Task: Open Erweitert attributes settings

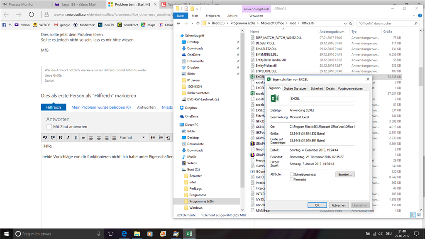Action: click(345, 175)
